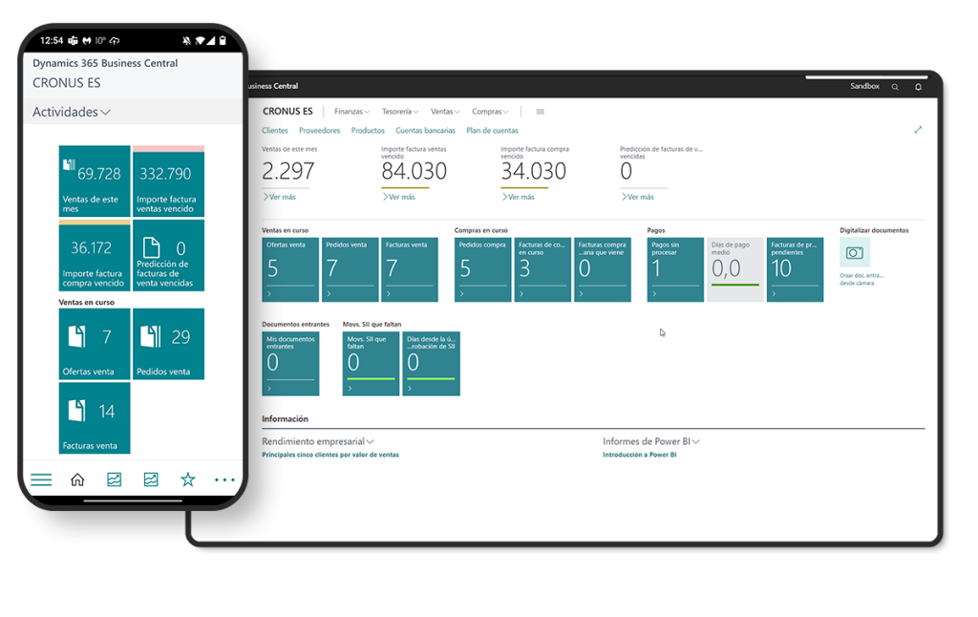The height and width of the screenshot is (617, 978).
Task: Click the search magnifier icon in top bar
Action: [x=895, y=87]
